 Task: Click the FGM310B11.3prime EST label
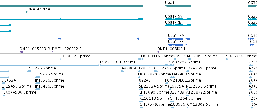(x=118, y=62)
